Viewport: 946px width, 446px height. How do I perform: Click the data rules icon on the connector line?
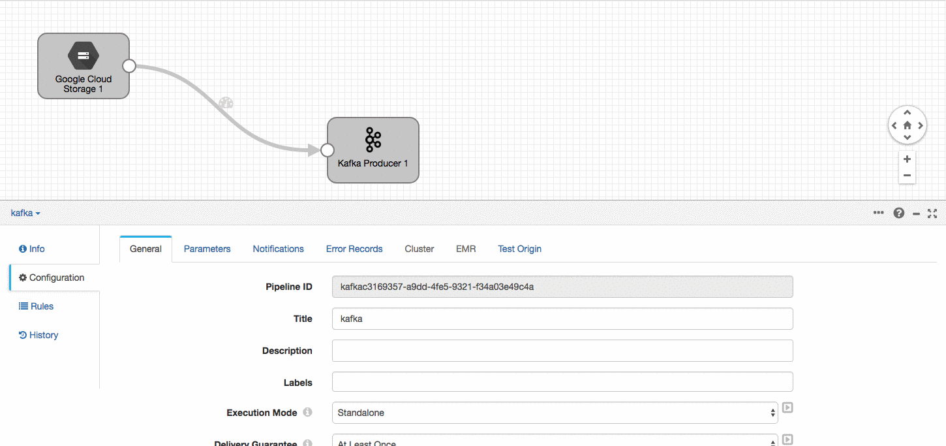pos(226,103)
